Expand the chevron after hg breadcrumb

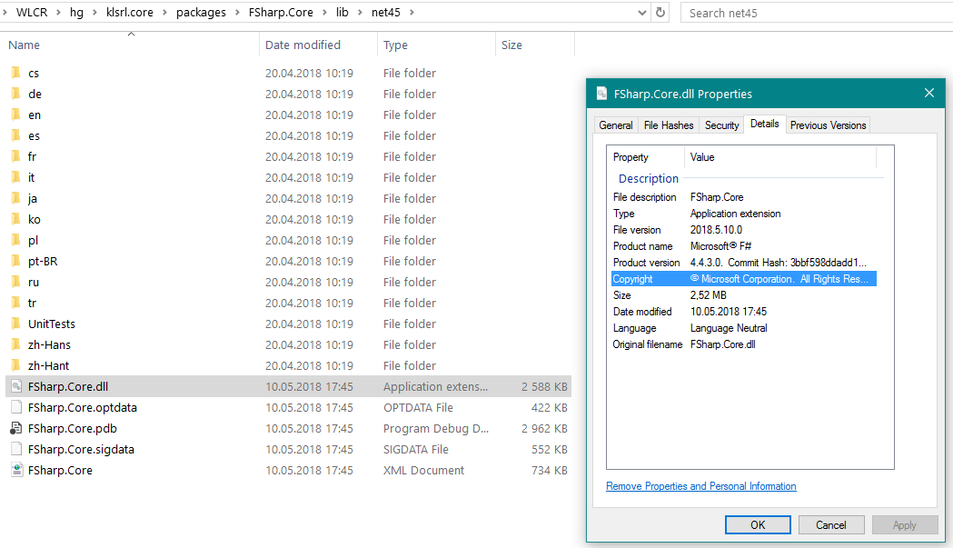coord(94,12)
